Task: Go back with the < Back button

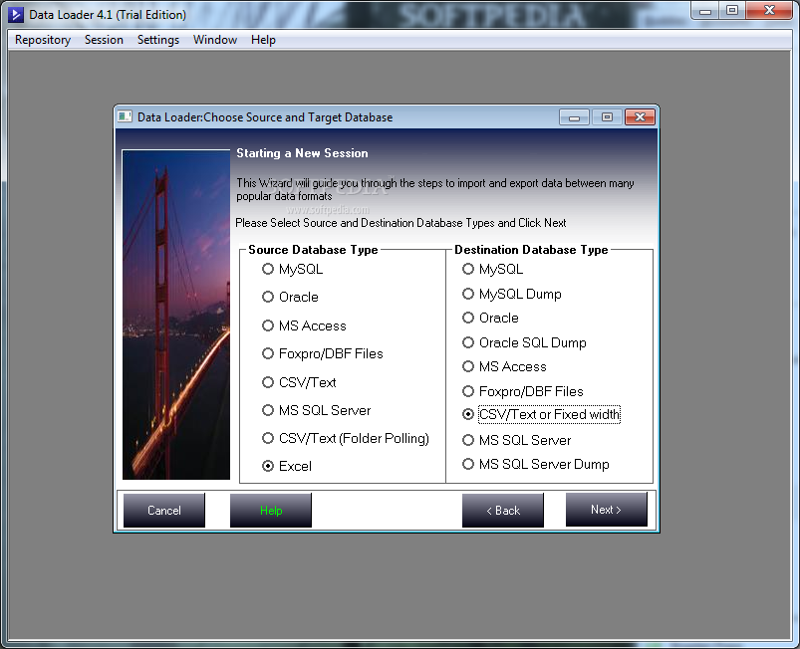Action: [503, 510]
